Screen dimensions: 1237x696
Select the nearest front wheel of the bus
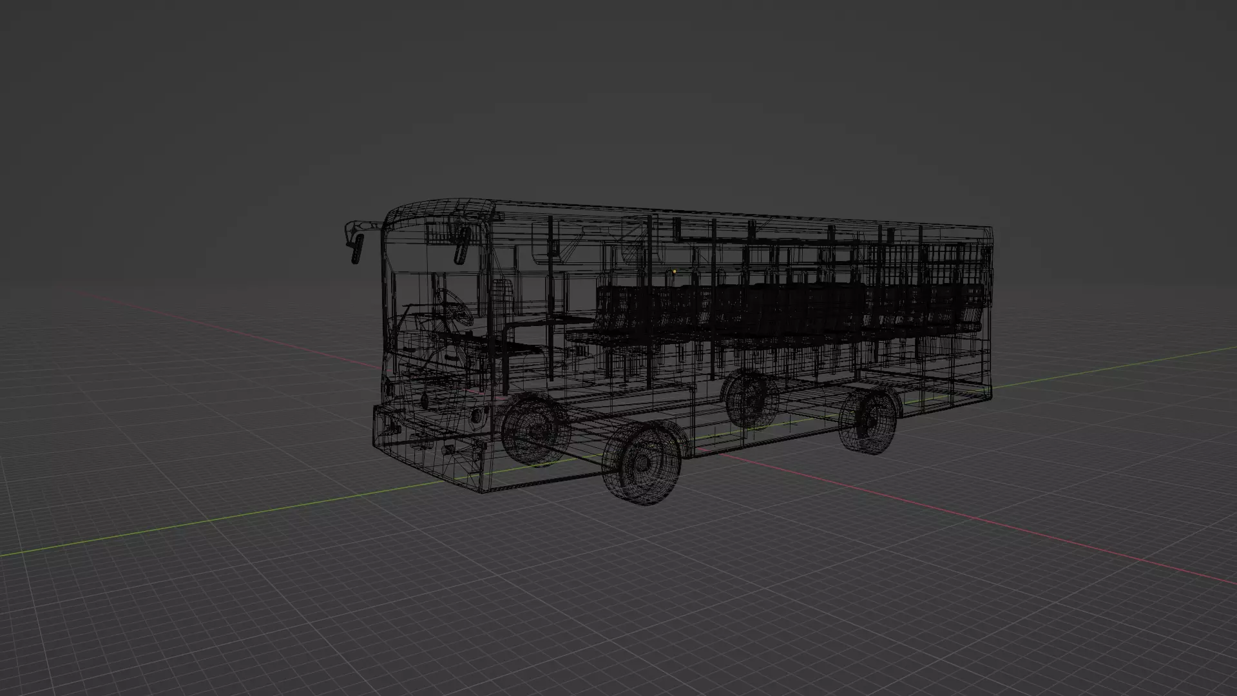642,463
